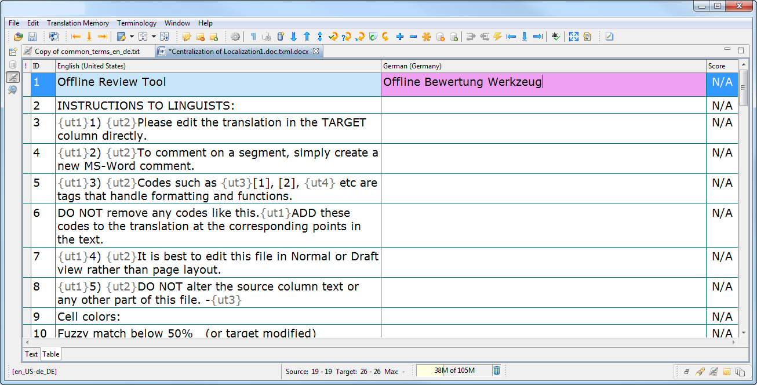Click the blue left arrow with bar icon
This screenshot has width=757, height=385.
click(x=511, y=37)
